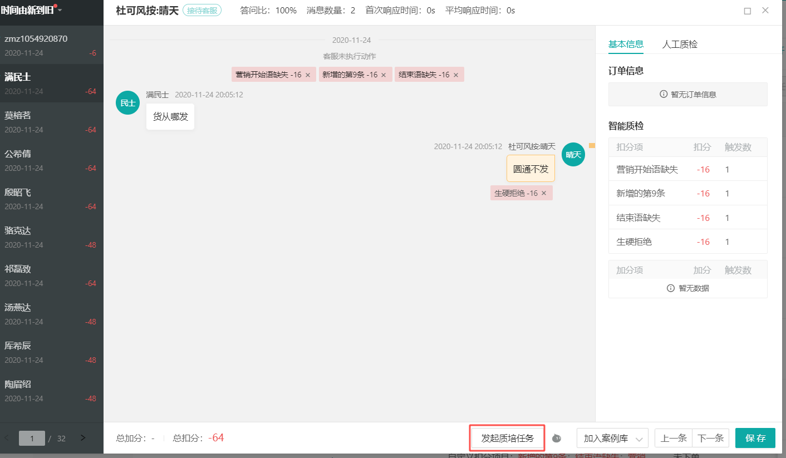
Task: Expand the 加入案例库 dropdown
Action: (612, 439)
